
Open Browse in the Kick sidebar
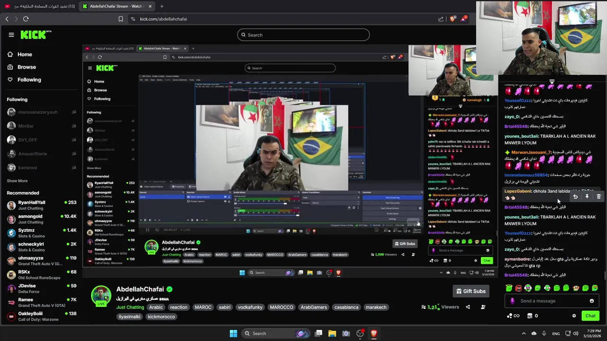22,67
